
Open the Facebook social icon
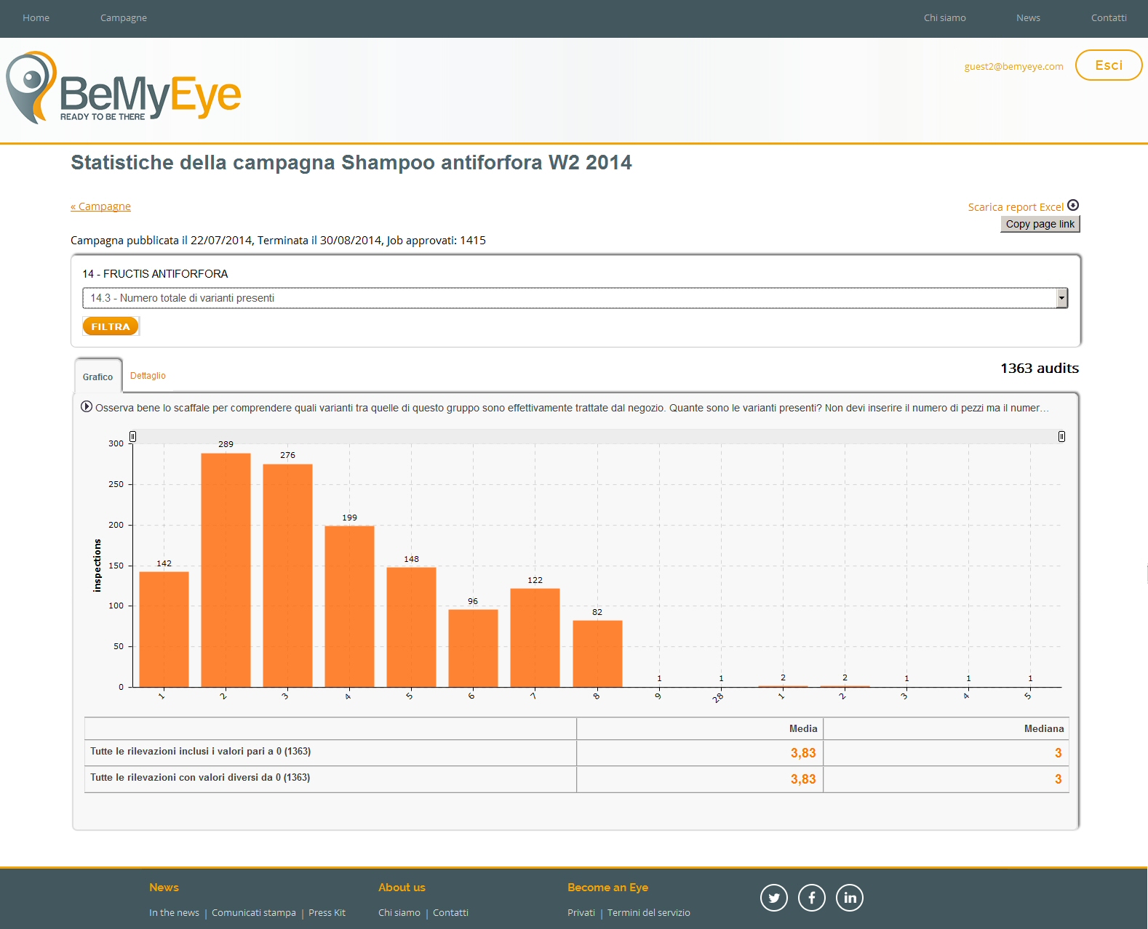(812, 898)
